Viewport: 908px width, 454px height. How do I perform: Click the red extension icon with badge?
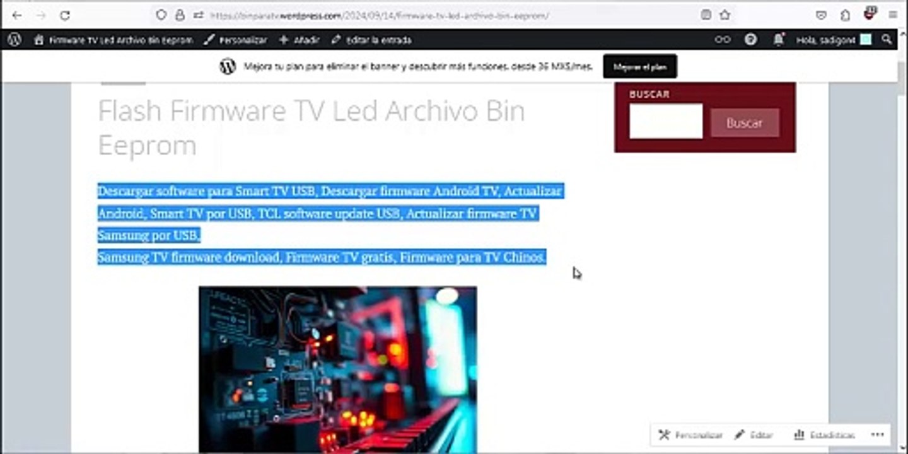(x=870, y=14)
